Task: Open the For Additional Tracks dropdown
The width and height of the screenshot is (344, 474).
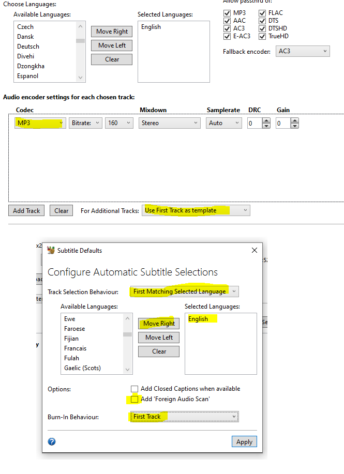Action: (x=196, y=210)
